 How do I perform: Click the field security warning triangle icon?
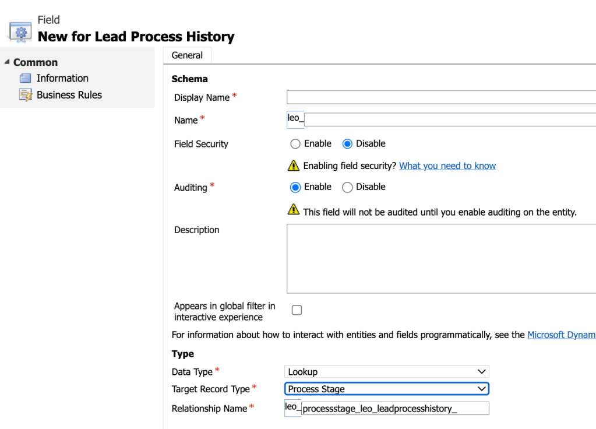(x=294, y=166)
